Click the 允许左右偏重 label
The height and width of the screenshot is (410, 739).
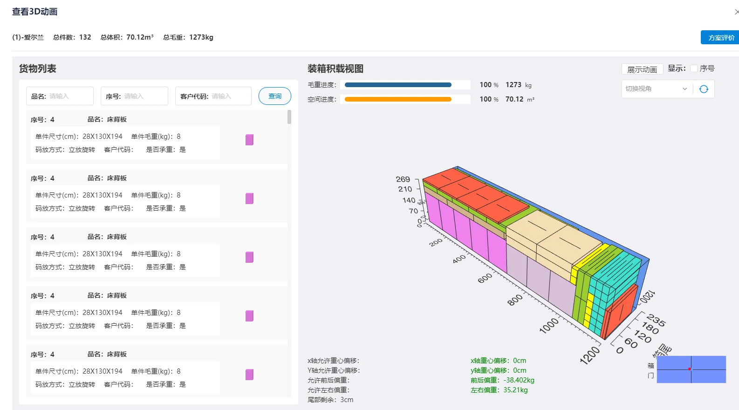(x=328, y=390)
